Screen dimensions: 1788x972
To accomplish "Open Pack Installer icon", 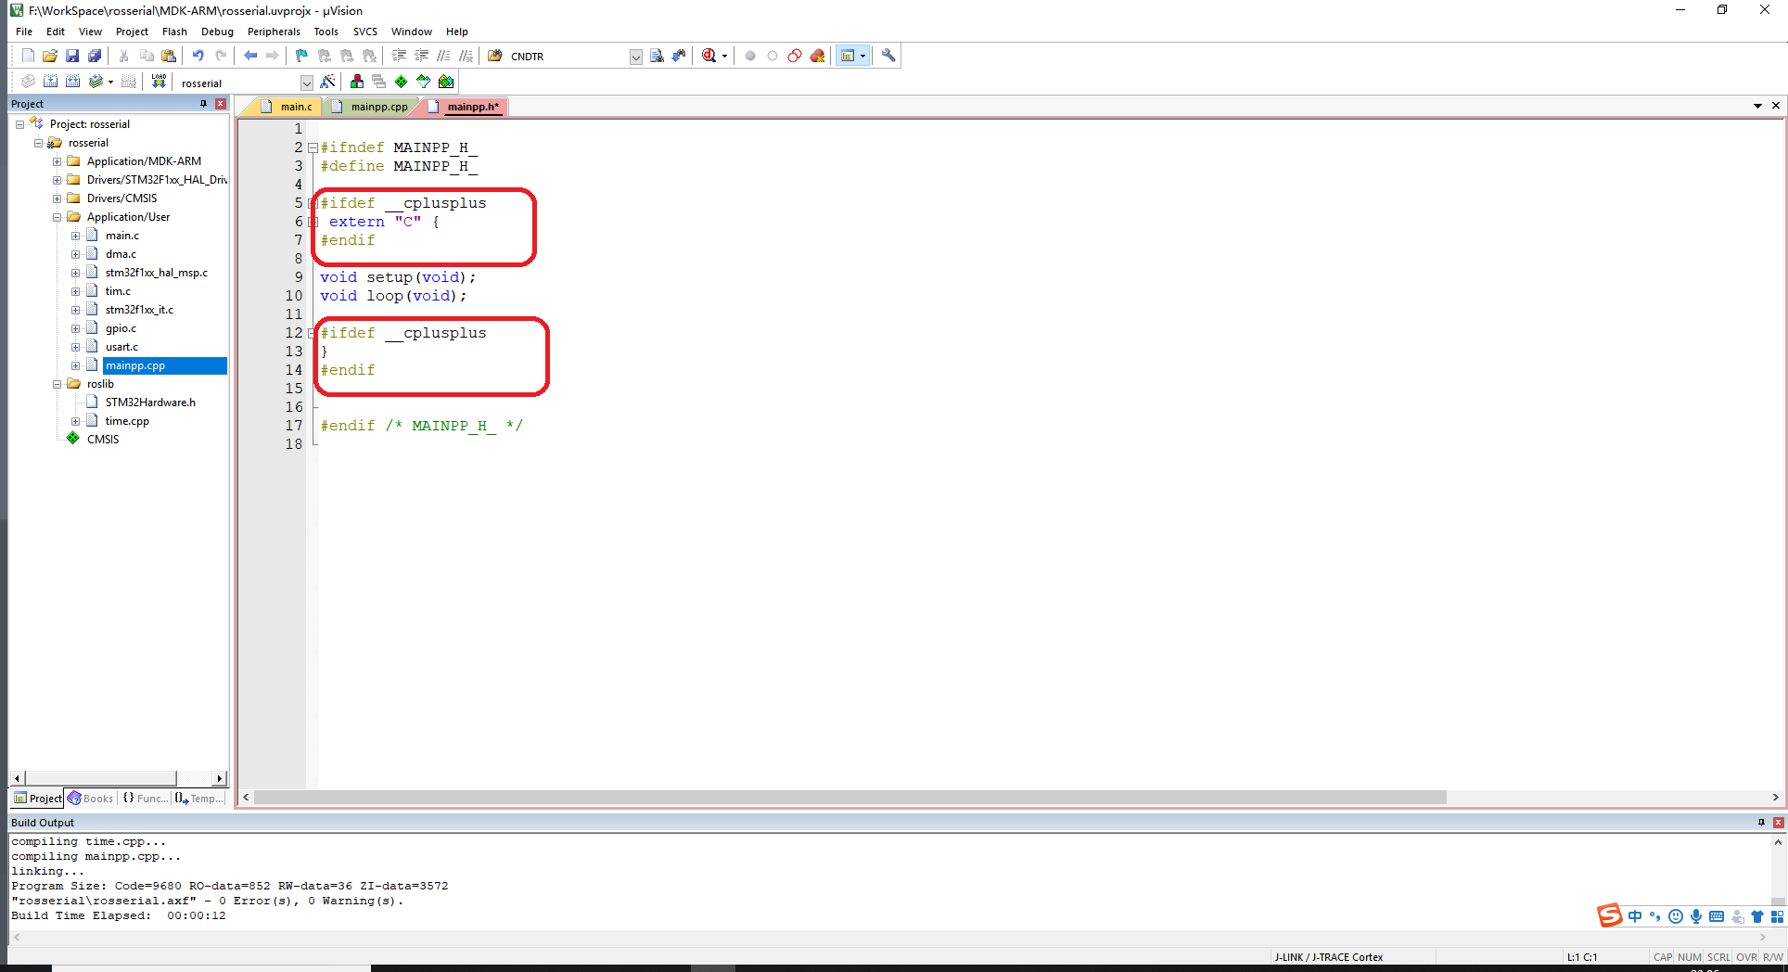I will (x=446, y=82).
